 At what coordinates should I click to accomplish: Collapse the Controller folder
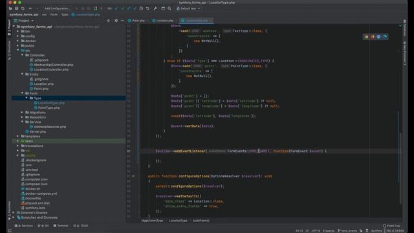22,55
